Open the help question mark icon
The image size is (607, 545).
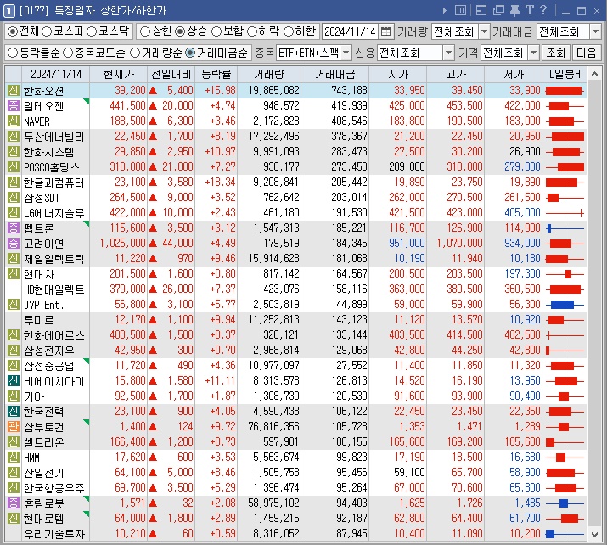point(543,10)
